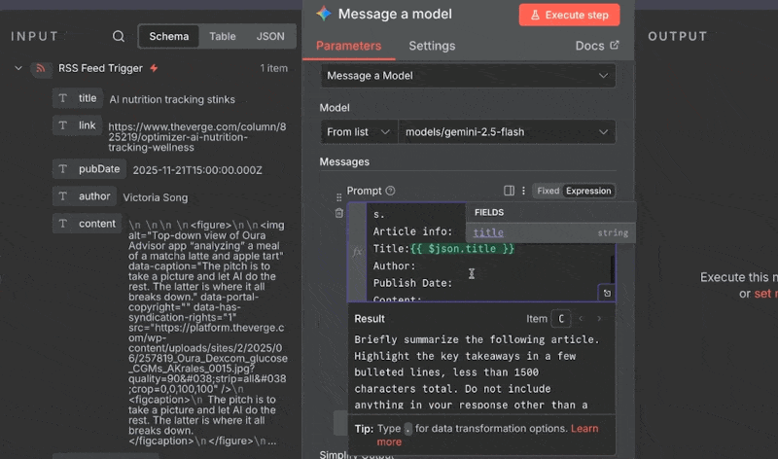The height and width of the screenshot is (459, 778).
Task: Open the models/gemini-2.5-flash model dropdown
Action: pyautogui.click(x=507, y=132)
